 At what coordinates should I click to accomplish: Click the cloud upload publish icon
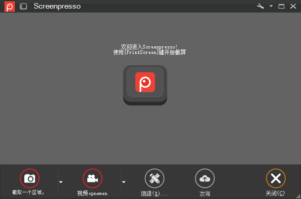tap(205, 178)
